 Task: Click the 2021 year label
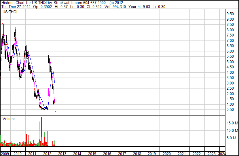[x=182, y=154]
